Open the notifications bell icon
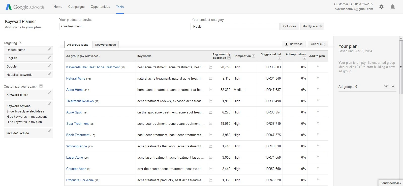Image resolution: width=403 pixels, height=186 pixels. coord(393,7)
